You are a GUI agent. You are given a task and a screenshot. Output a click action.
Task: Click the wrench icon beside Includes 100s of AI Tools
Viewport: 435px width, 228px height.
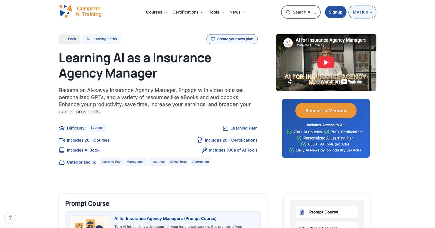coord(204,150)
